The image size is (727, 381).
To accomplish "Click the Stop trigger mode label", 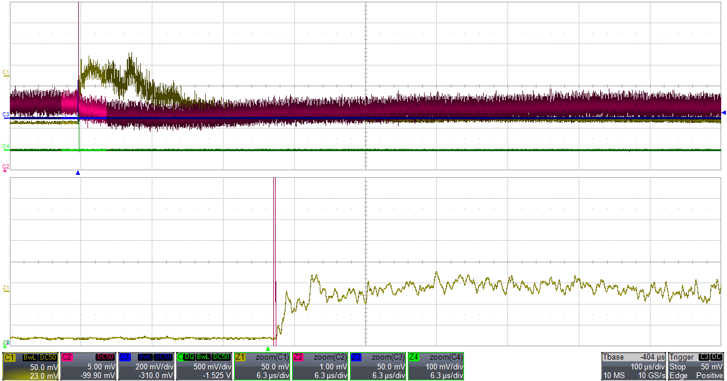I will pos(677,367).
